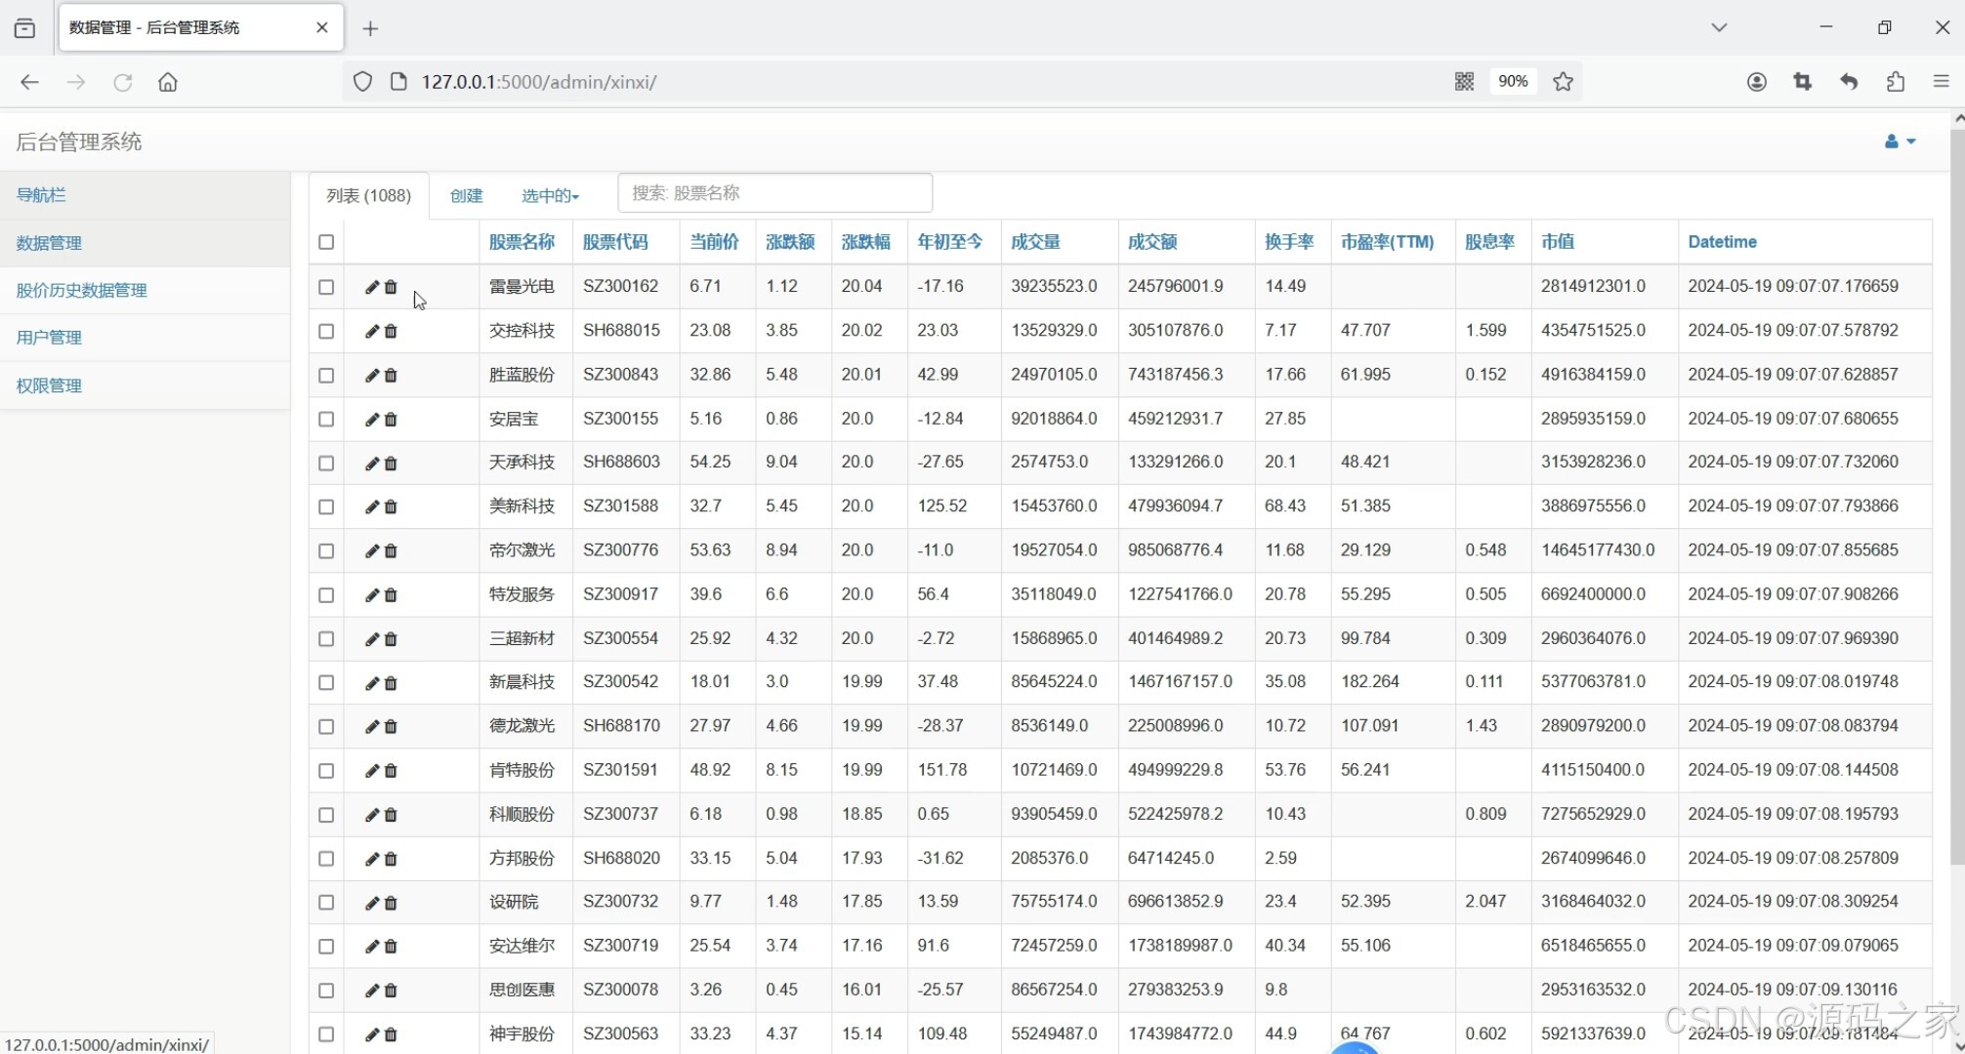Screen dimensions: 1965x1054
Task: Focus the 搜索: 股票名称 search field
Action: pyautogui.click(x=774, y=193)
